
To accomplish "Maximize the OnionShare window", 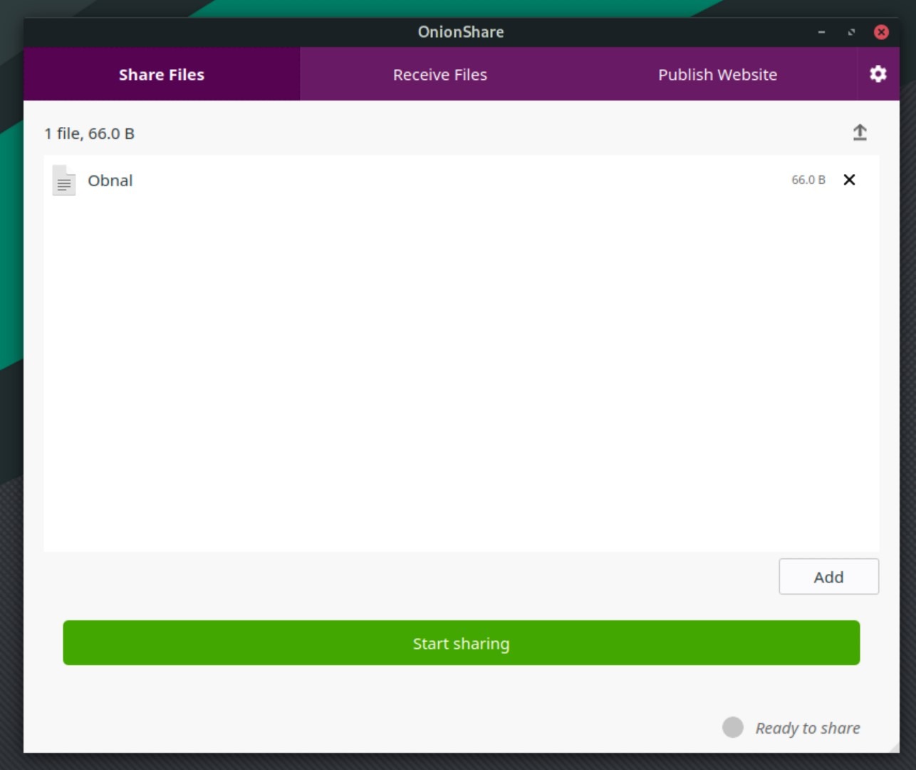I will [851, 32].
